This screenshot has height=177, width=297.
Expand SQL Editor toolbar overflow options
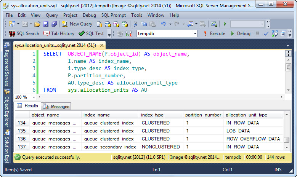tap(290, 33)
